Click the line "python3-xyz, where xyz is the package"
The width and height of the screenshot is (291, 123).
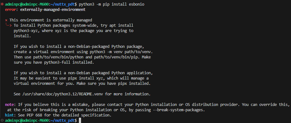coord(74,31)
